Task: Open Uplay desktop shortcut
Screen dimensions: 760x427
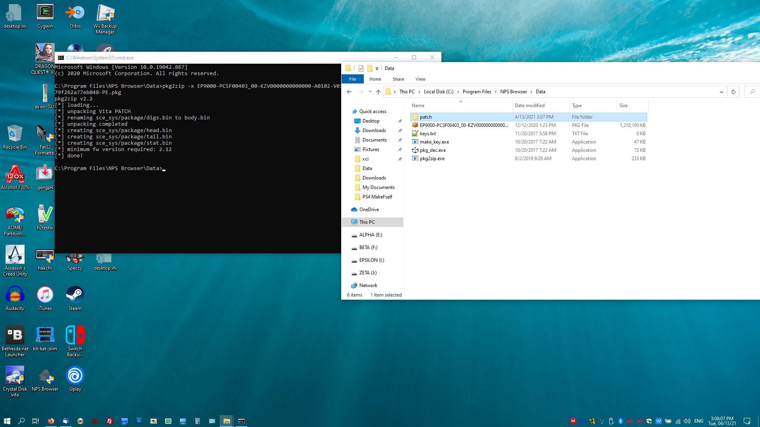Action: point(75,379)
